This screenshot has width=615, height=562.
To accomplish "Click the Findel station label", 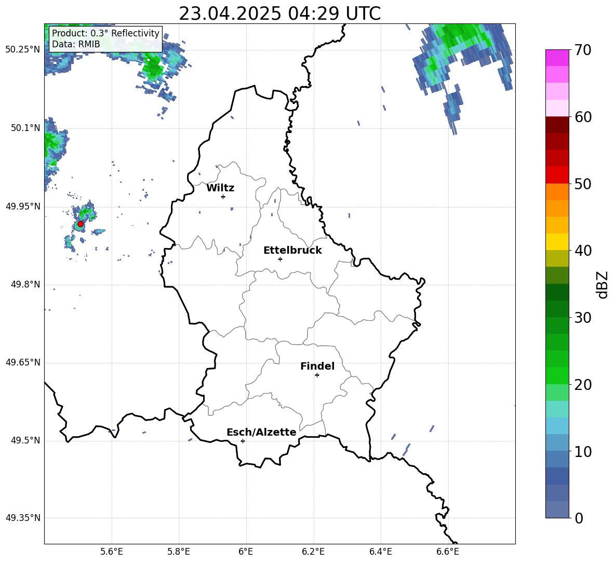I will (317, 366).
